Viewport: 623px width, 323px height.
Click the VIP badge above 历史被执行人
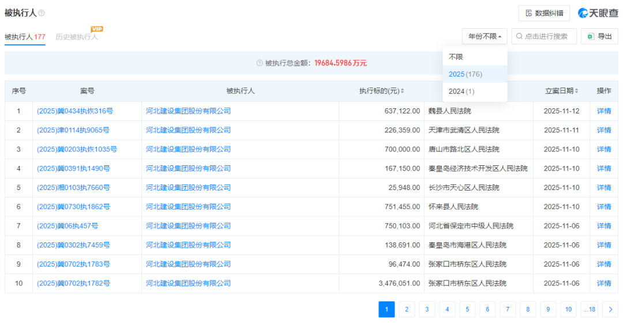[97, 29]
